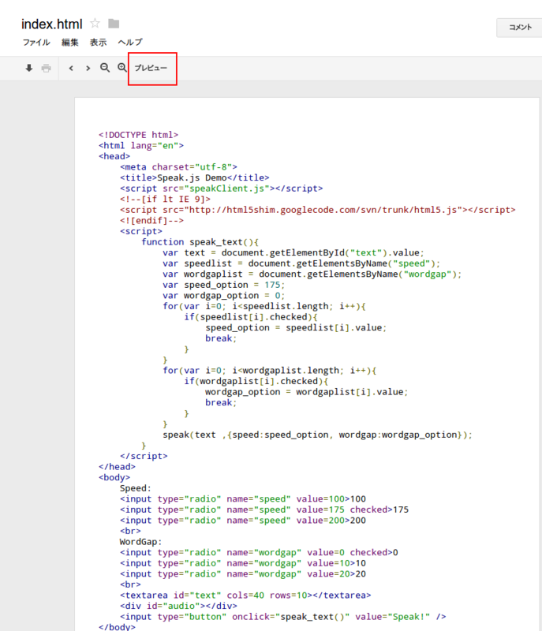Click the プレビュー preview button
Screen dimensions: 542x631
coord(151,68)
